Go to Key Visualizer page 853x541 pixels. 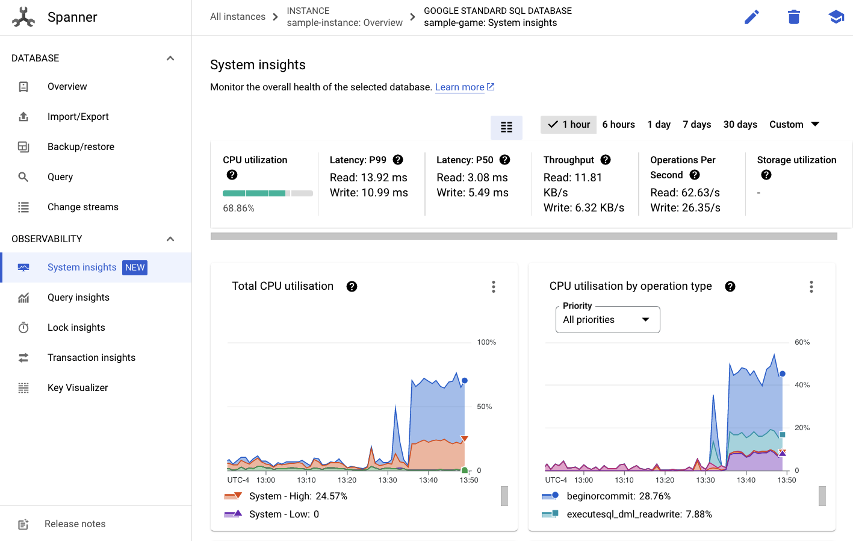pyautogui.click(x=78, y=388)
